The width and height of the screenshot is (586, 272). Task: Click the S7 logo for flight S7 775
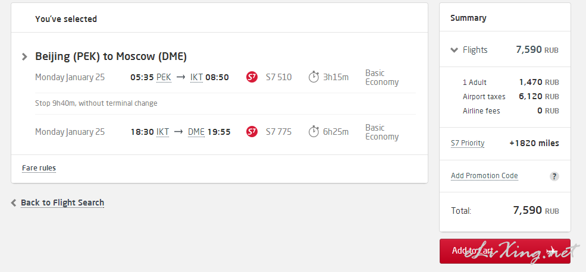252,132
